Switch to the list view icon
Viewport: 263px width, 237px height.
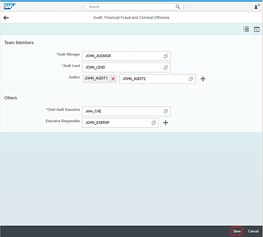[246, 29]
